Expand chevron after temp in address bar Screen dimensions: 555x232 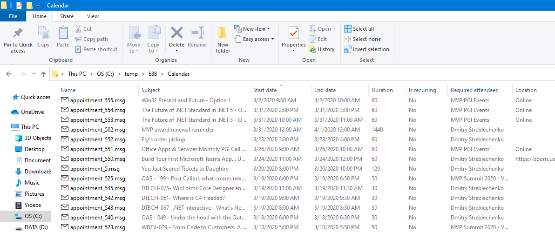[x=143, y=74]
